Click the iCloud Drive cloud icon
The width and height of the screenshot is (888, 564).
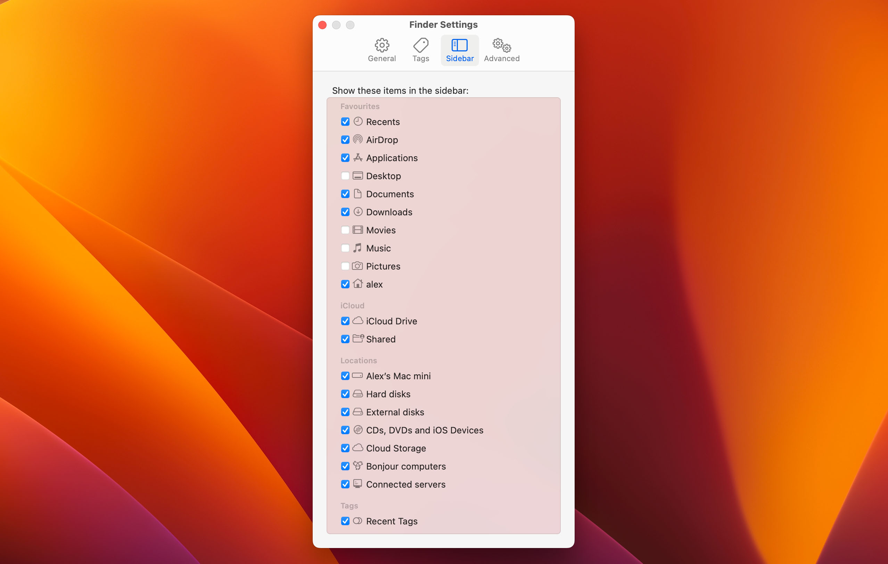(x=358, y=320)
